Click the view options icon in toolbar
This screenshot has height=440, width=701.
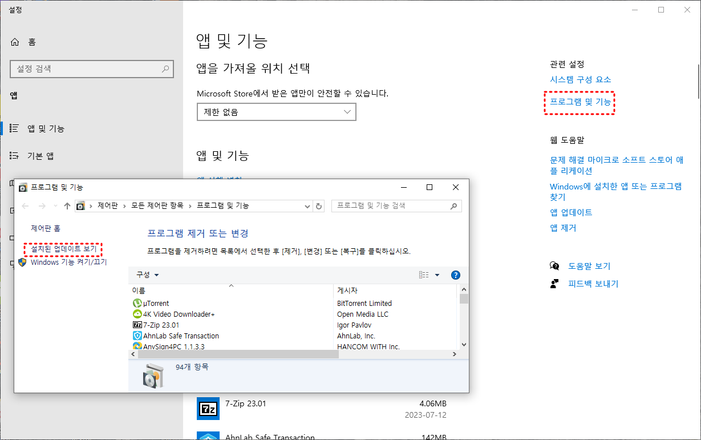click(x=424, y=275)
